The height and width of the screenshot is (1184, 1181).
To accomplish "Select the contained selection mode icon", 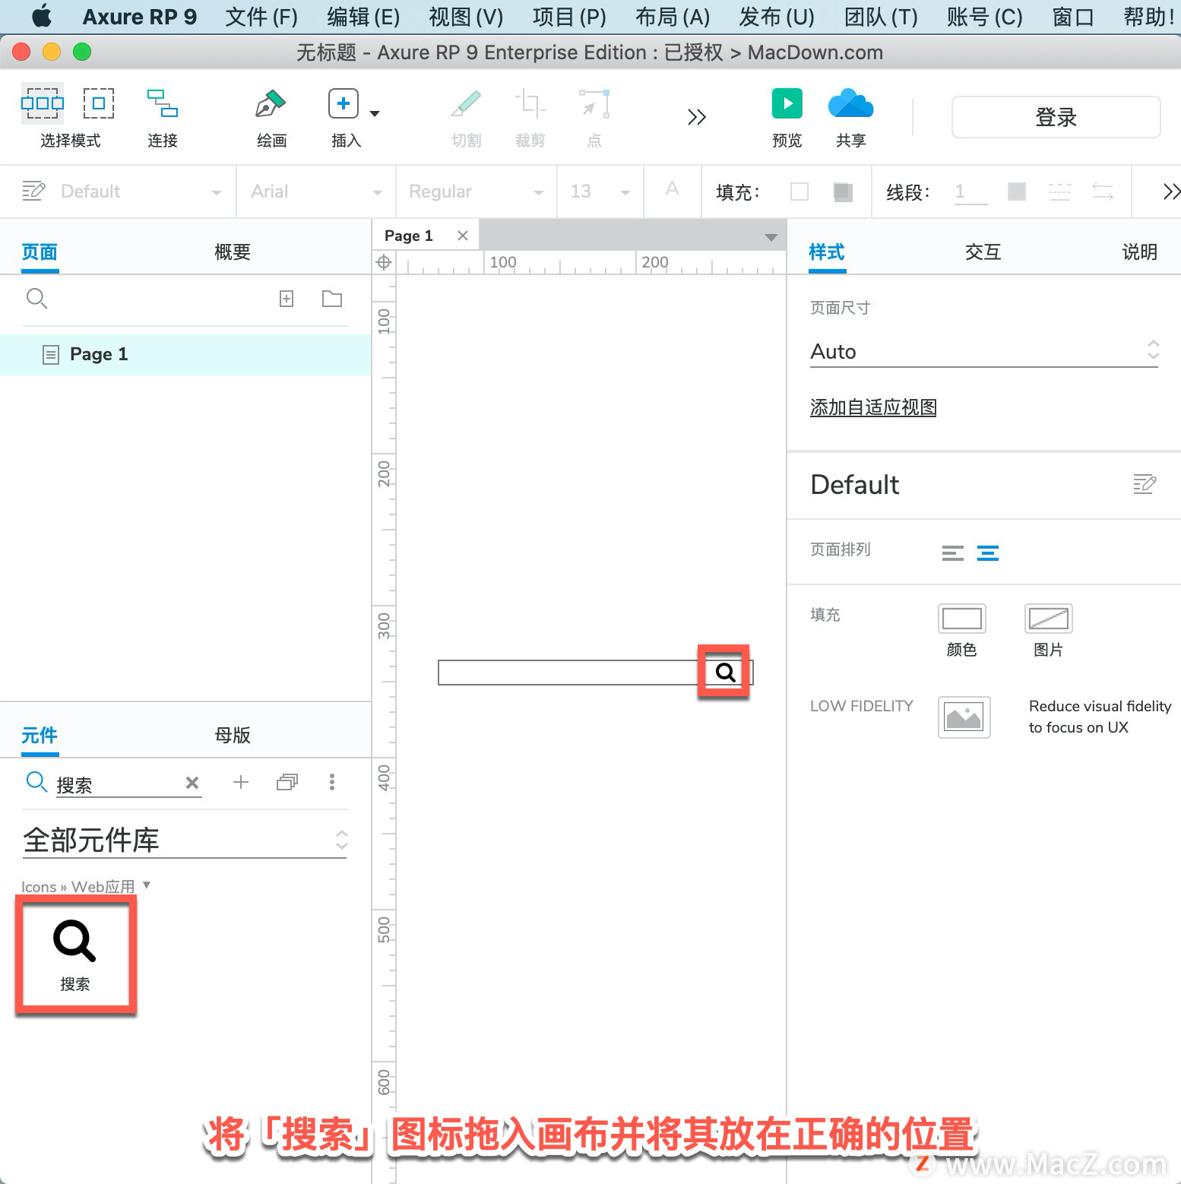I will (99, 103).
